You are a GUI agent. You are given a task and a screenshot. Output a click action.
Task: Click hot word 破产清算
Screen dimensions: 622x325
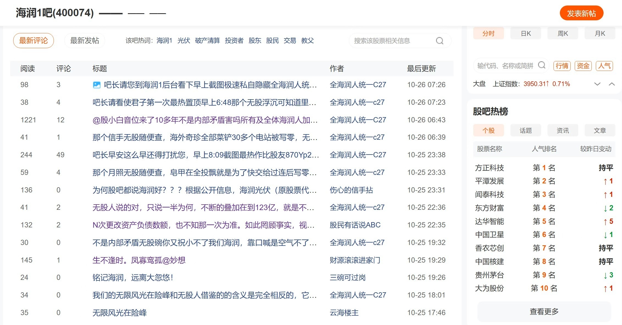207,41
